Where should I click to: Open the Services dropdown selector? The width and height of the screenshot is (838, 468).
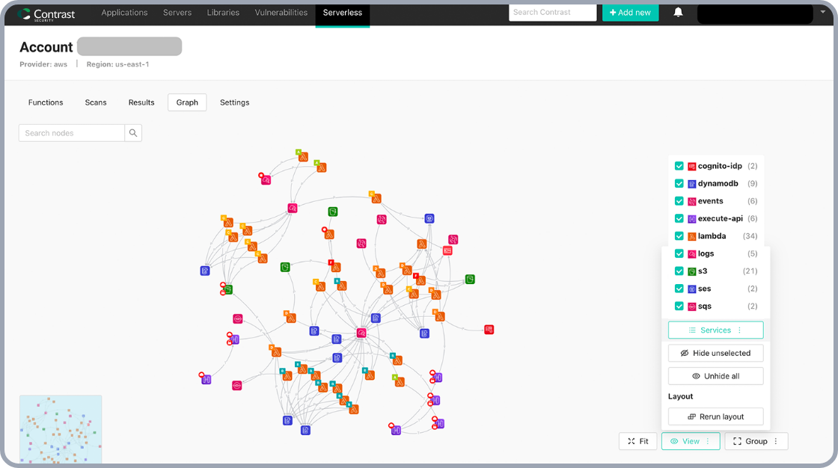point(715,330)
